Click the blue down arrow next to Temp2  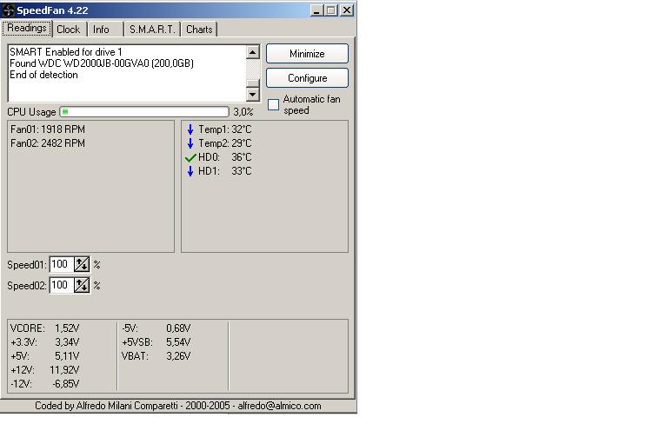pyautogui.click(x=190, y=143)
